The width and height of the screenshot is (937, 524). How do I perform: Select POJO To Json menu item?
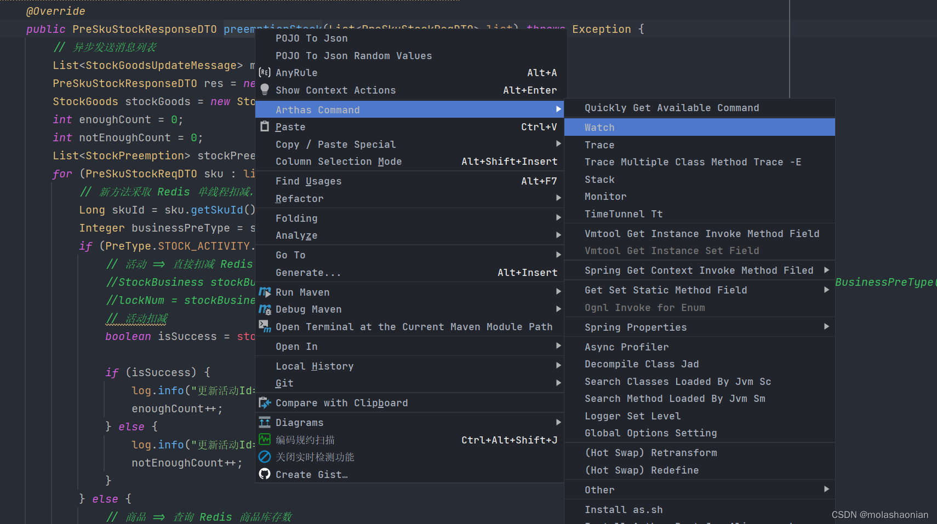tap(410, 38)
